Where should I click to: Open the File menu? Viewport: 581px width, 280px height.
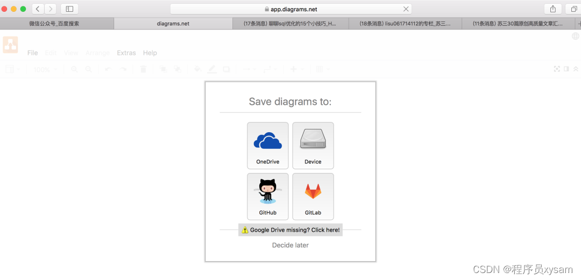pos(33,53)
